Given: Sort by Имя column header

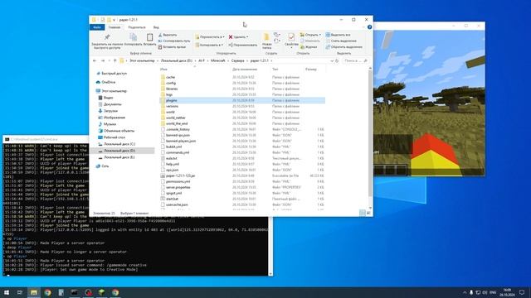Looking at the screenshot, I should point(163,70).
